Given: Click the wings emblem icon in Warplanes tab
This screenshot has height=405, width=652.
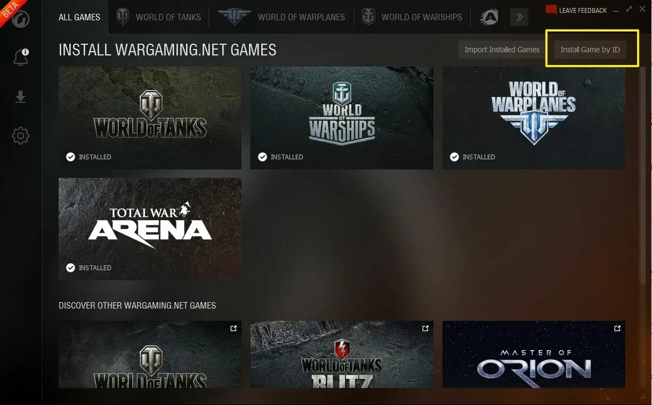Looking at the screenshot, I should coord(234,17).
